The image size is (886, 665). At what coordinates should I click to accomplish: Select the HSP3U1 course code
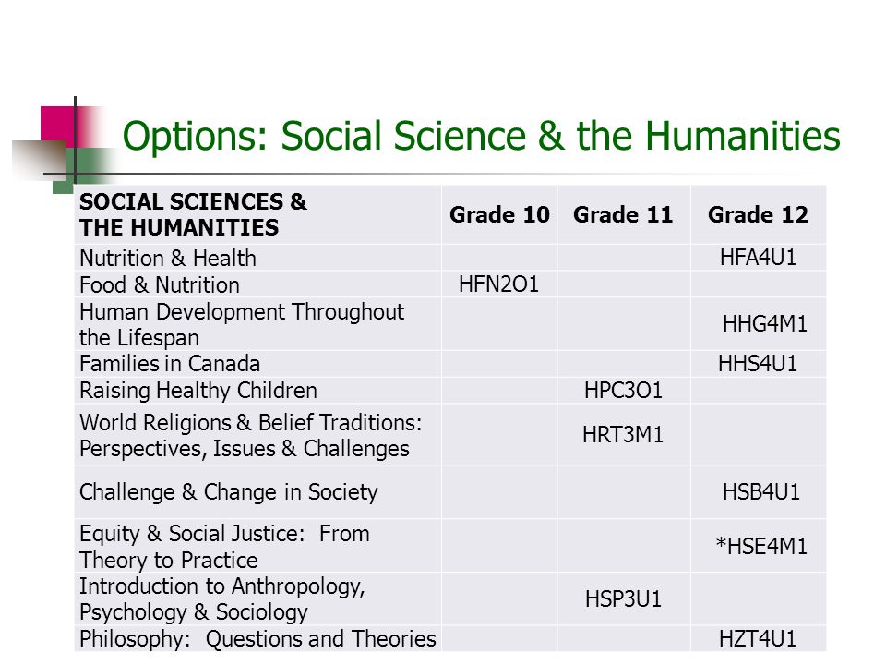coord(623,599)
